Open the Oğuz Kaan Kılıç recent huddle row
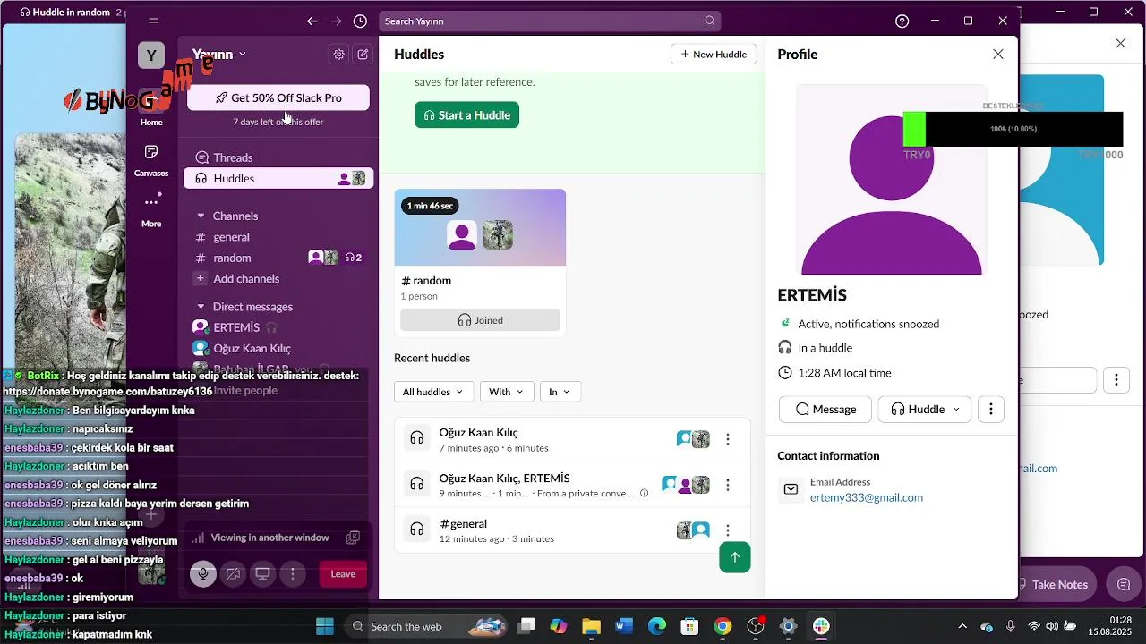The image size is (1146, 644). click(x=573, y=439)
